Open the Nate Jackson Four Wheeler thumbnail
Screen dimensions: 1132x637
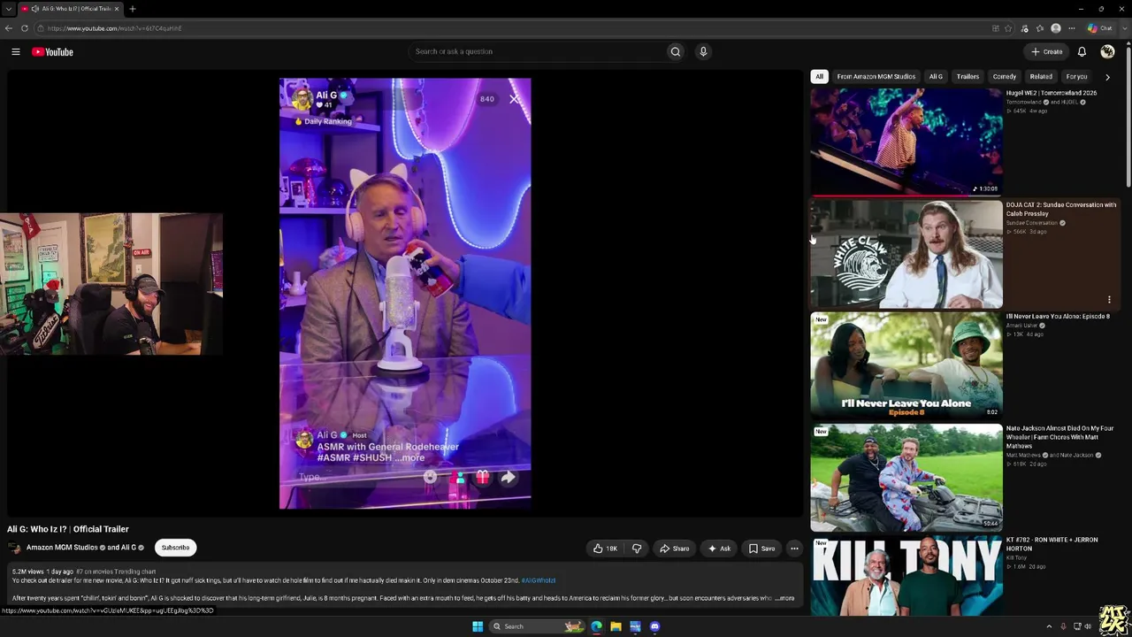pos(906,478)
